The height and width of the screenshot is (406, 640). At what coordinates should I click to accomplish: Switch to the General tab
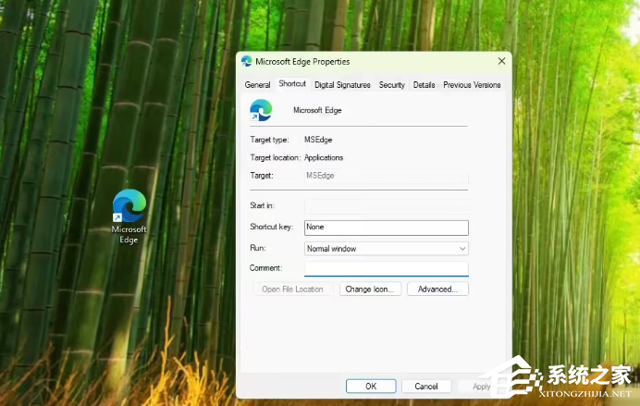click(257, 85)
